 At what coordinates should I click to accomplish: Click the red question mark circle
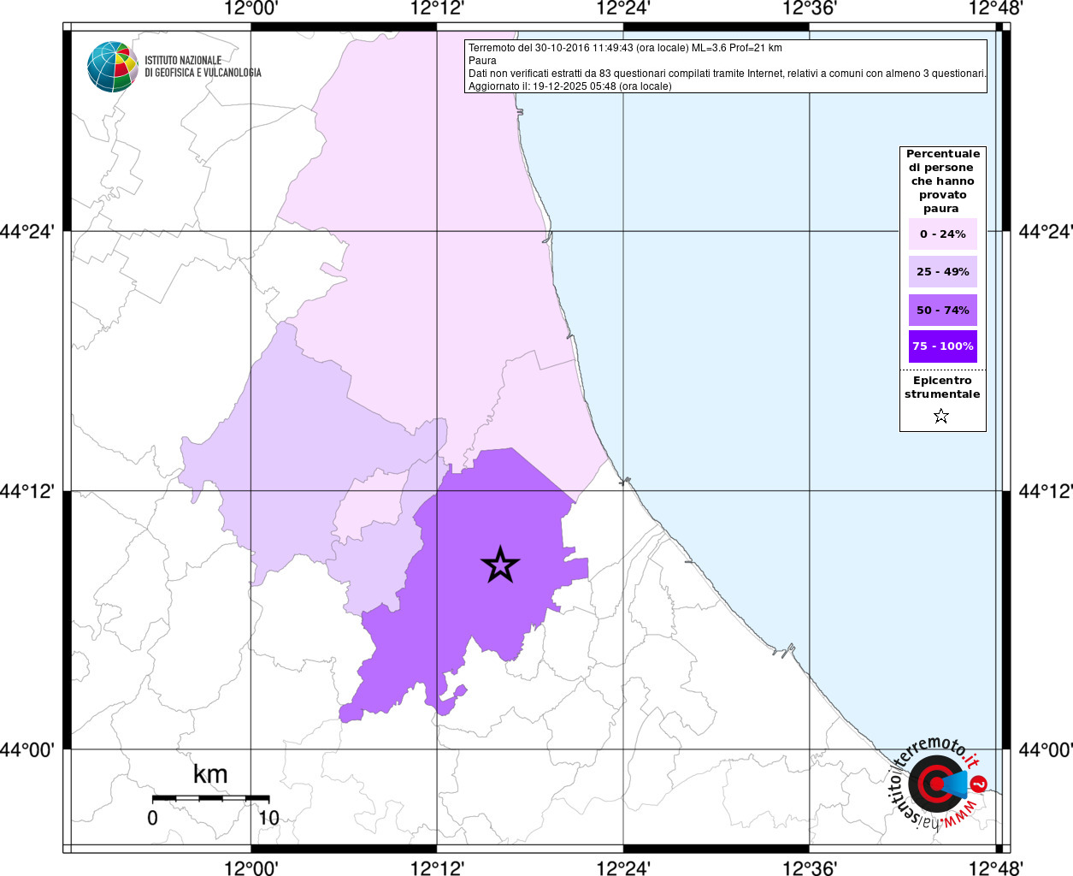tap(980, 784)
